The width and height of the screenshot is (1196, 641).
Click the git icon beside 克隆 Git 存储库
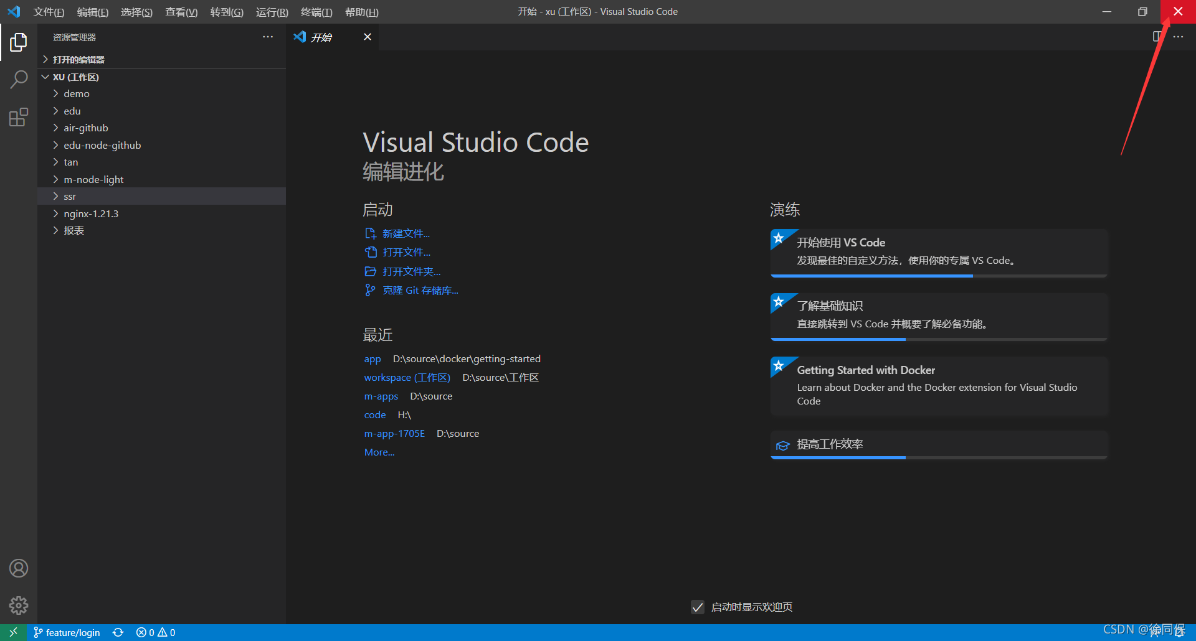[371, 290]
